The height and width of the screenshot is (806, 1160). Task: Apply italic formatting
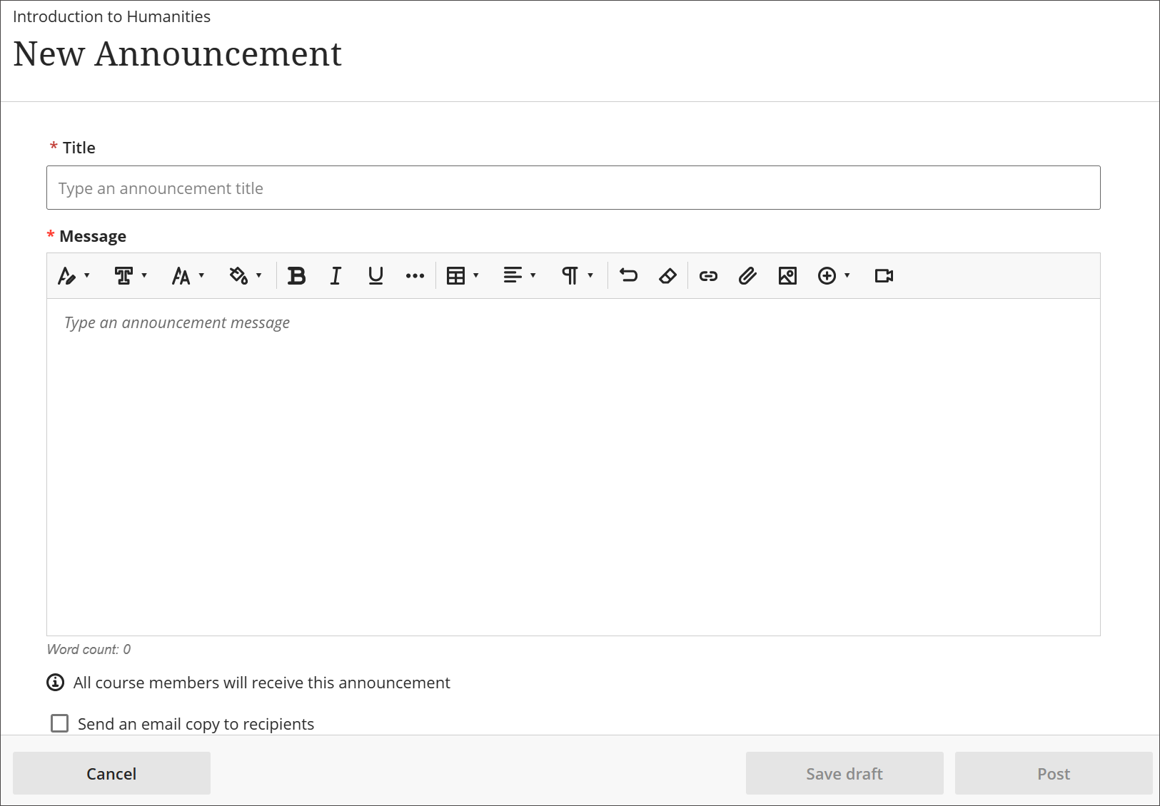point(335,276)
